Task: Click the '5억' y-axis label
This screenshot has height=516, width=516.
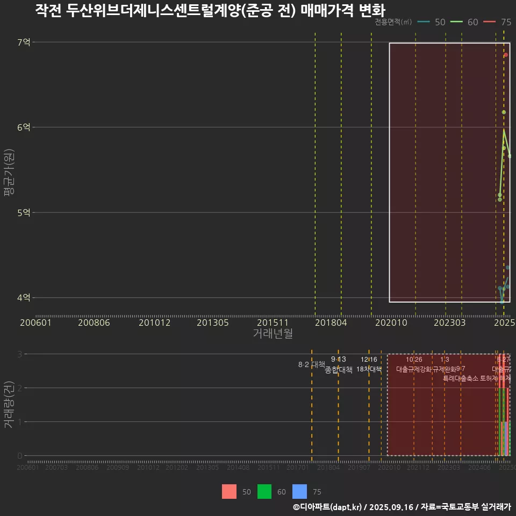Action: (24, 213)
